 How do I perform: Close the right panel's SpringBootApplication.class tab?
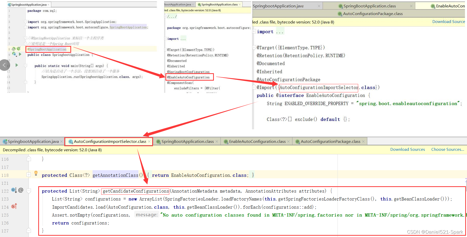point(411,6)
